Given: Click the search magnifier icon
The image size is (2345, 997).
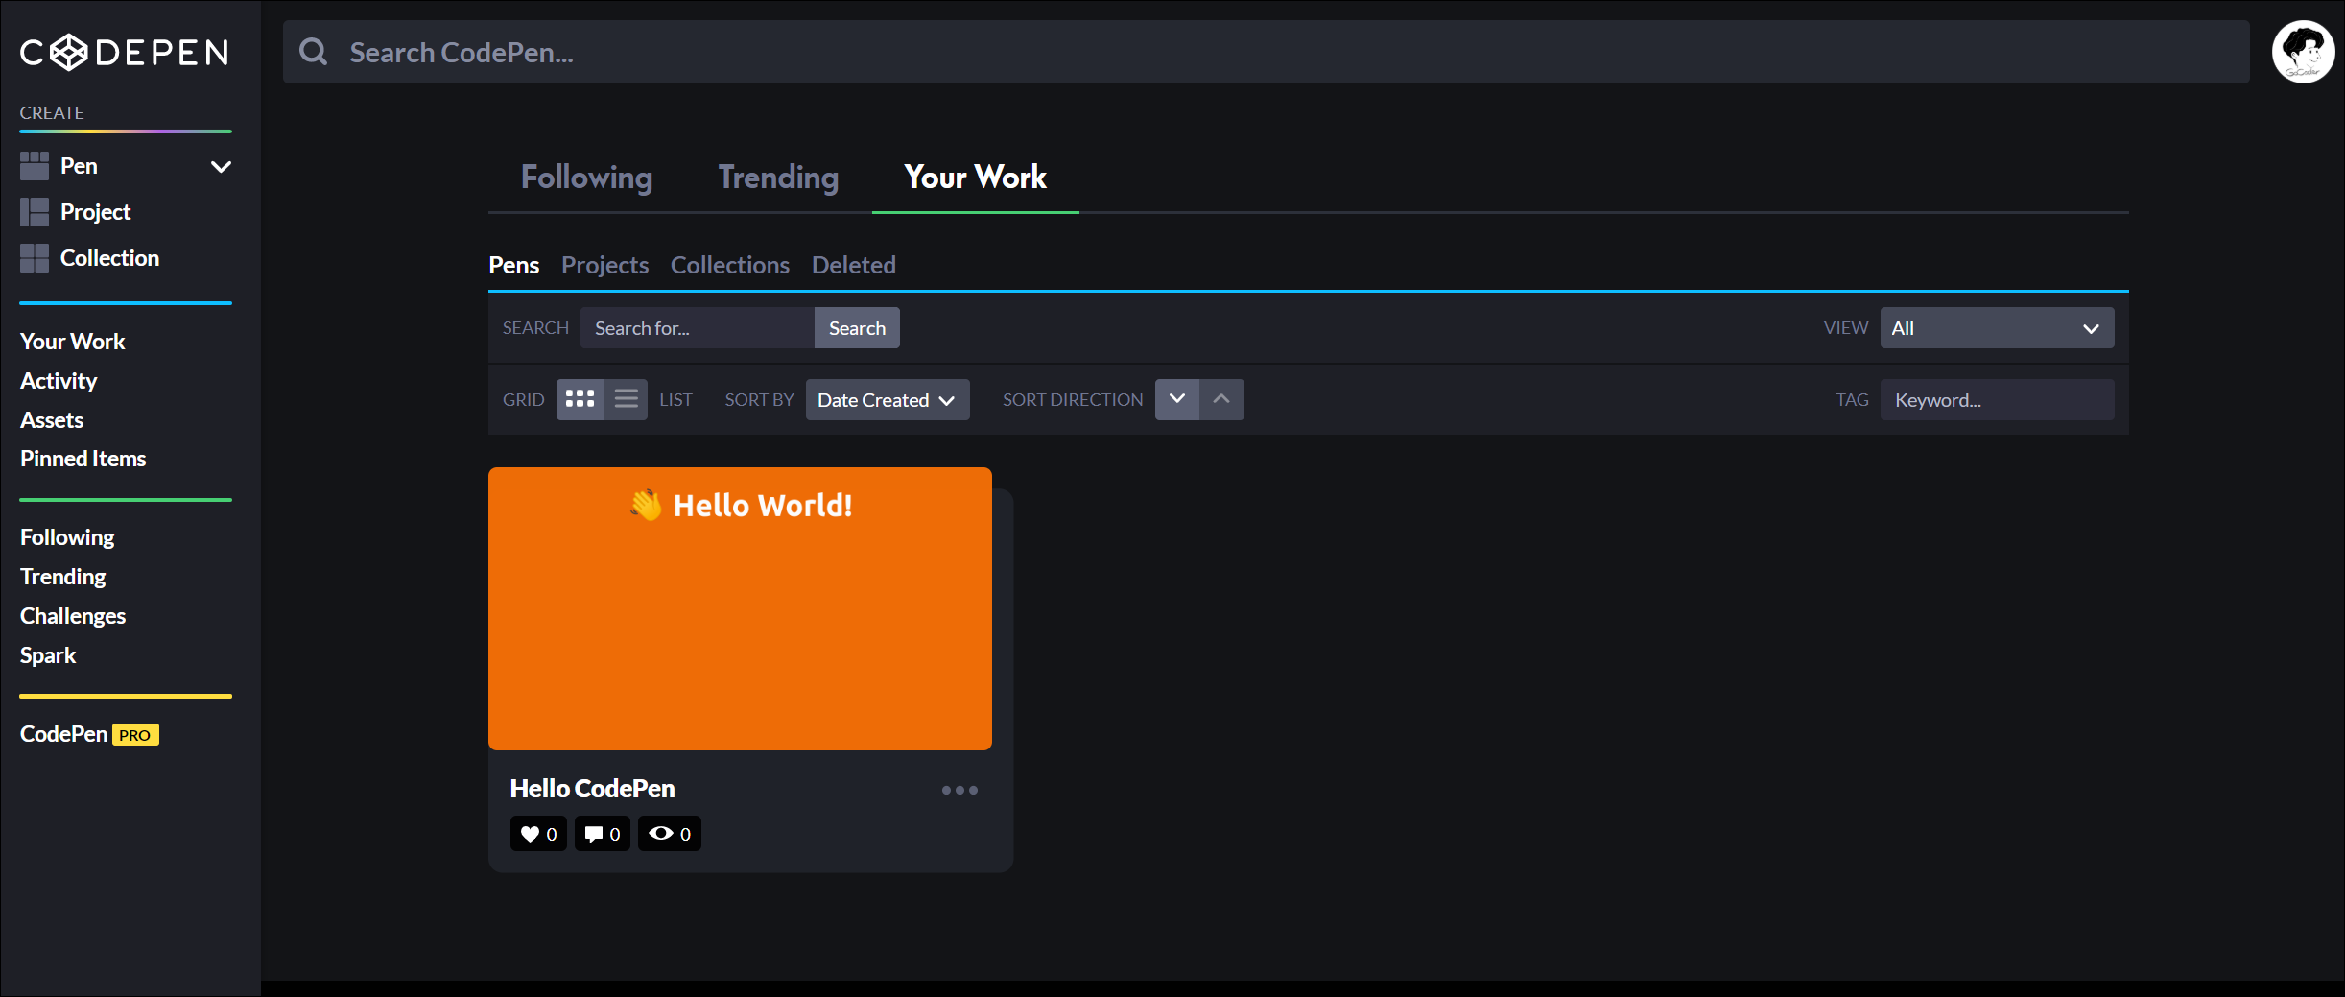Looking at the screenshot, I should pyautogui.click(x=314, y=52).
